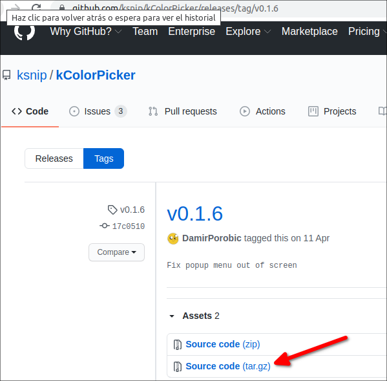Click the Pull requests icon
Screen dimensions: 387x381
coord(153,111)
